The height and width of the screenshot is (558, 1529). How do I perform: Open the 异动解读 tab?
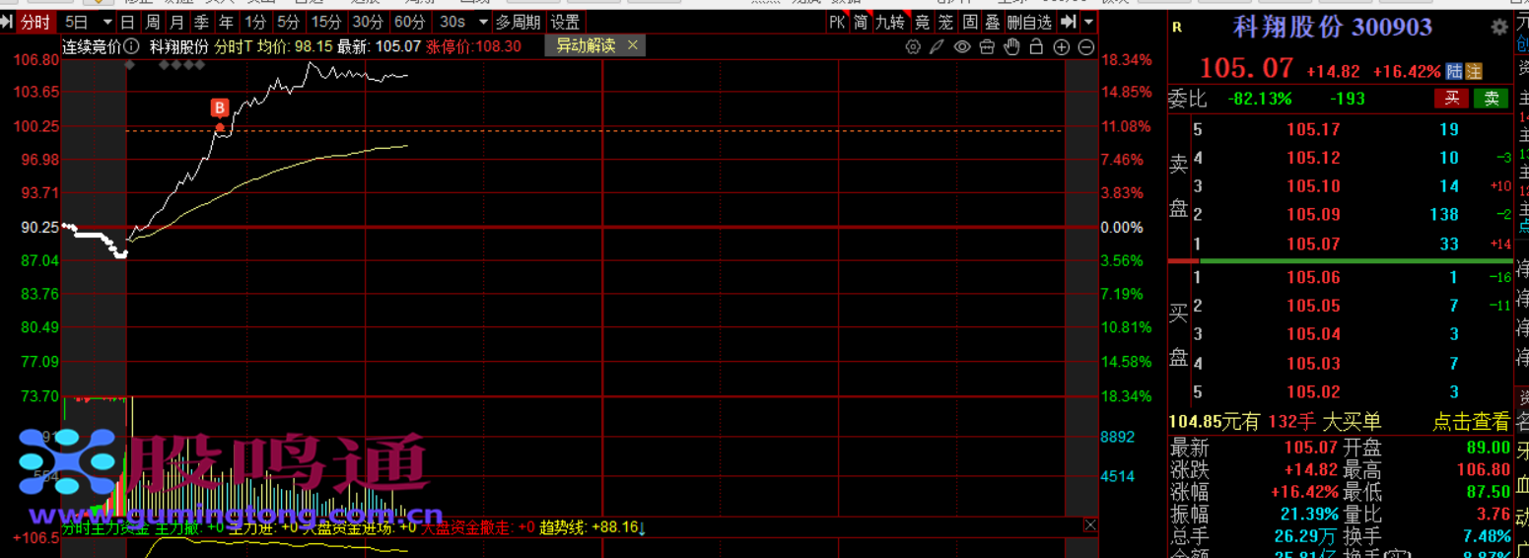point(585,45)
